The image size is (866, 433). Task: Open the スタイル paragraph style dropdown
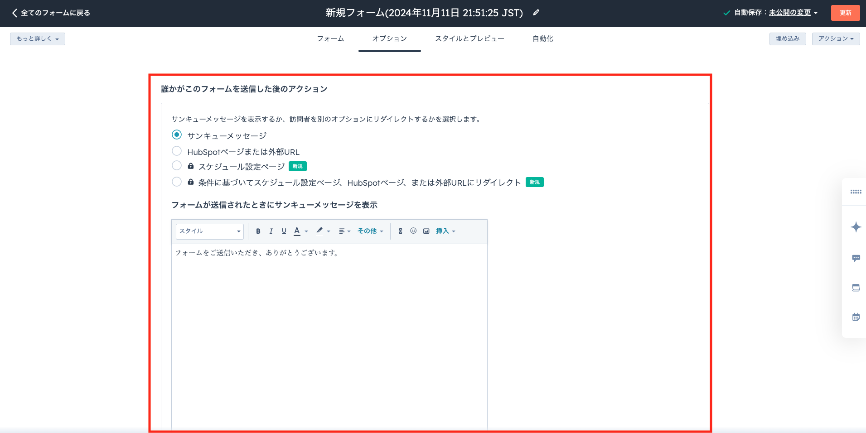pyautogui.click(x=209, y=231)
